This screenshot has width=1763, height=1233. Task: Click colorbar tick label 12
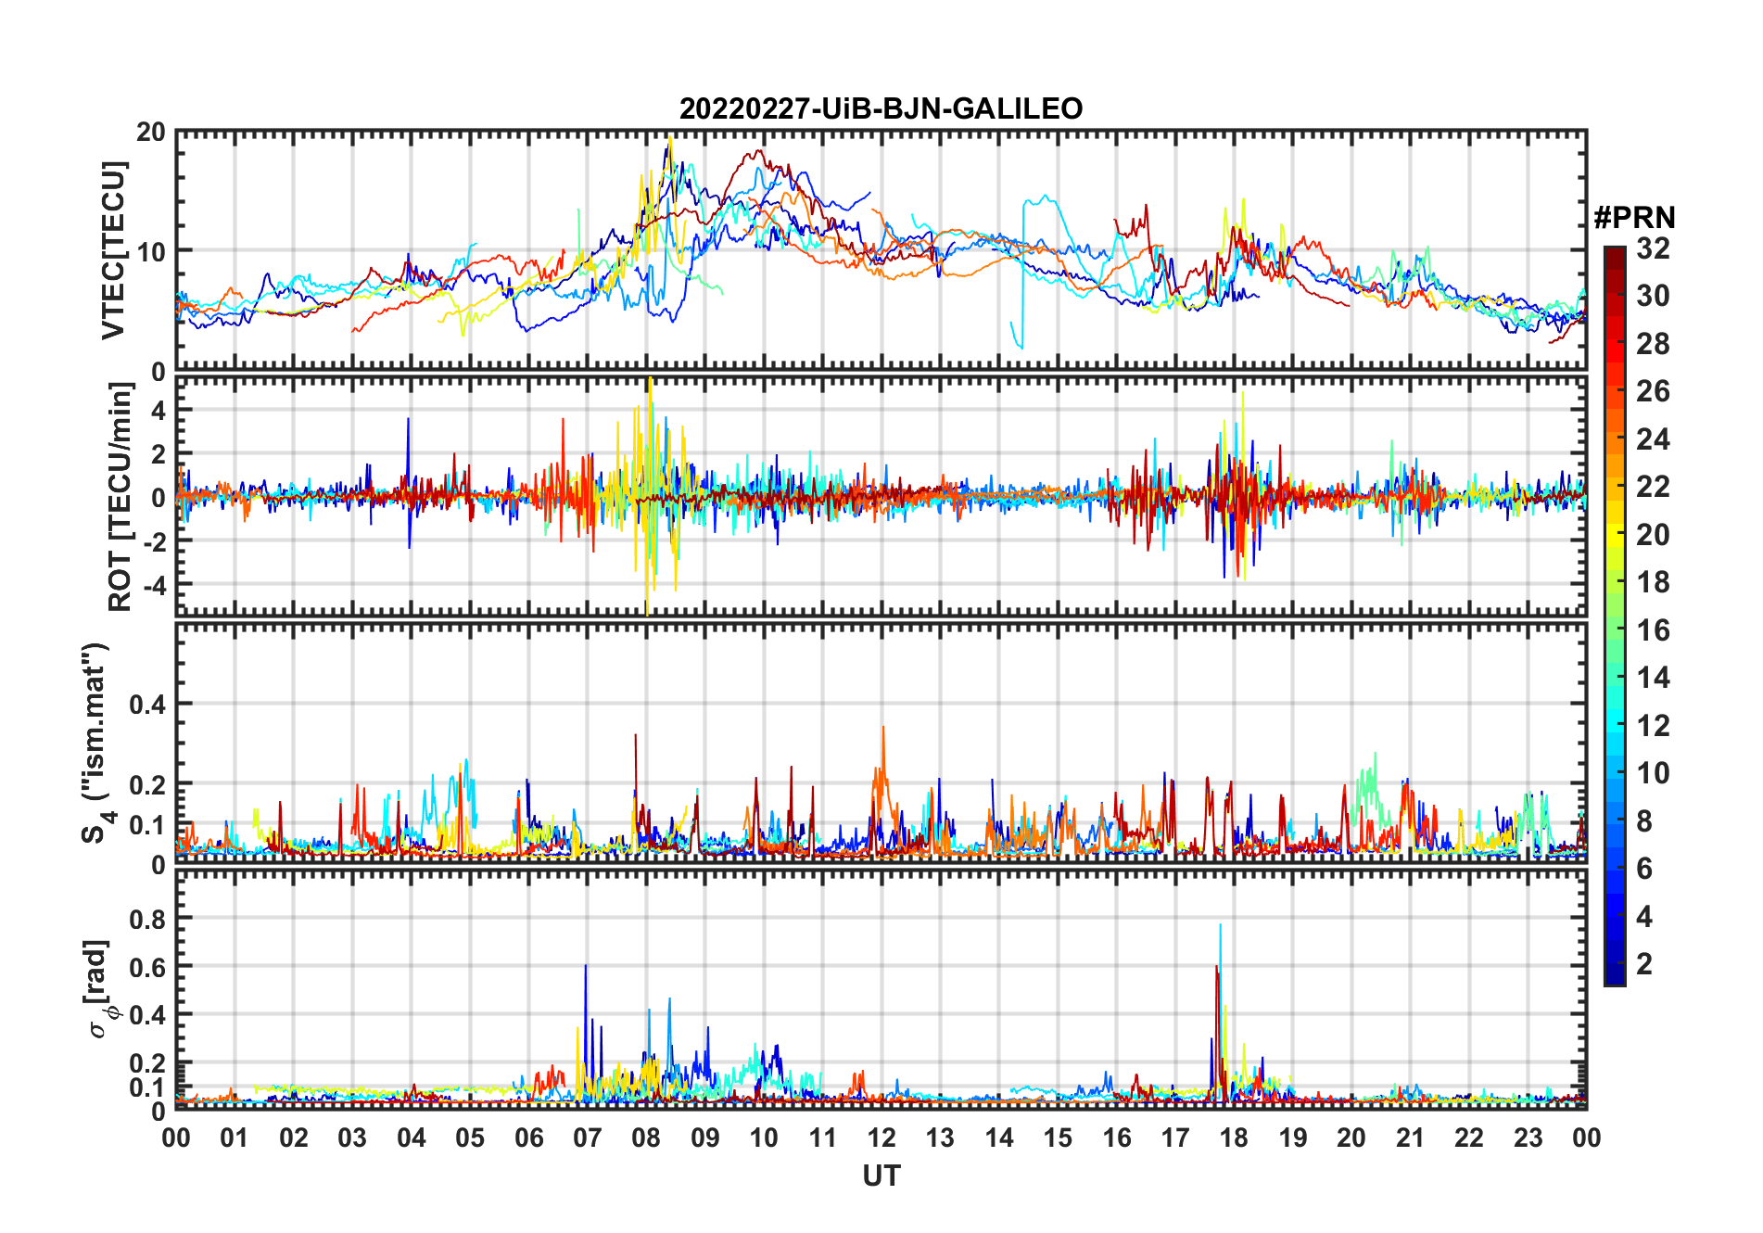point(1653,725)
